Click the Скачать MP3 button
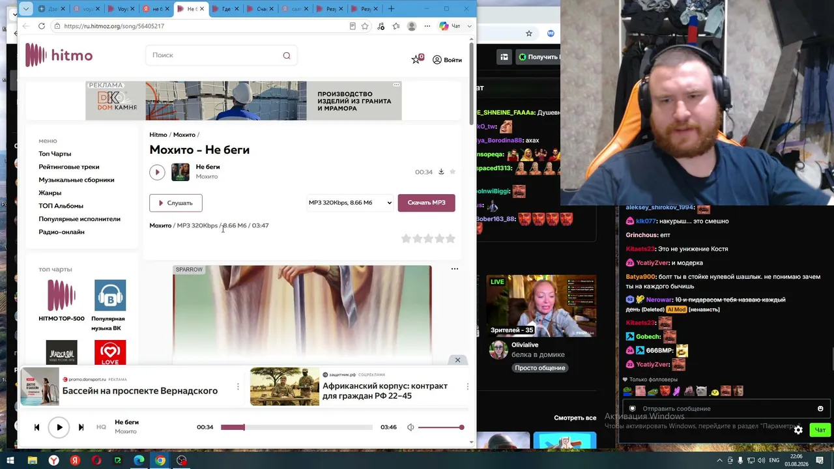 click(x=426, y=203)
